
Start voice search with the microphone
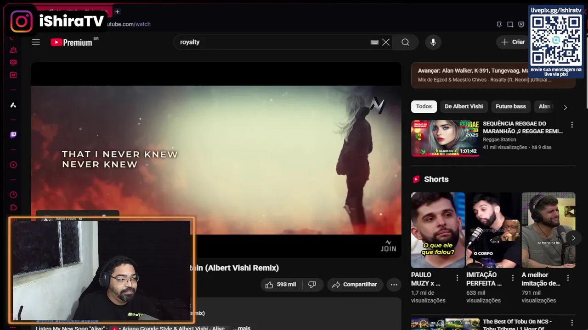pos(433,42)
